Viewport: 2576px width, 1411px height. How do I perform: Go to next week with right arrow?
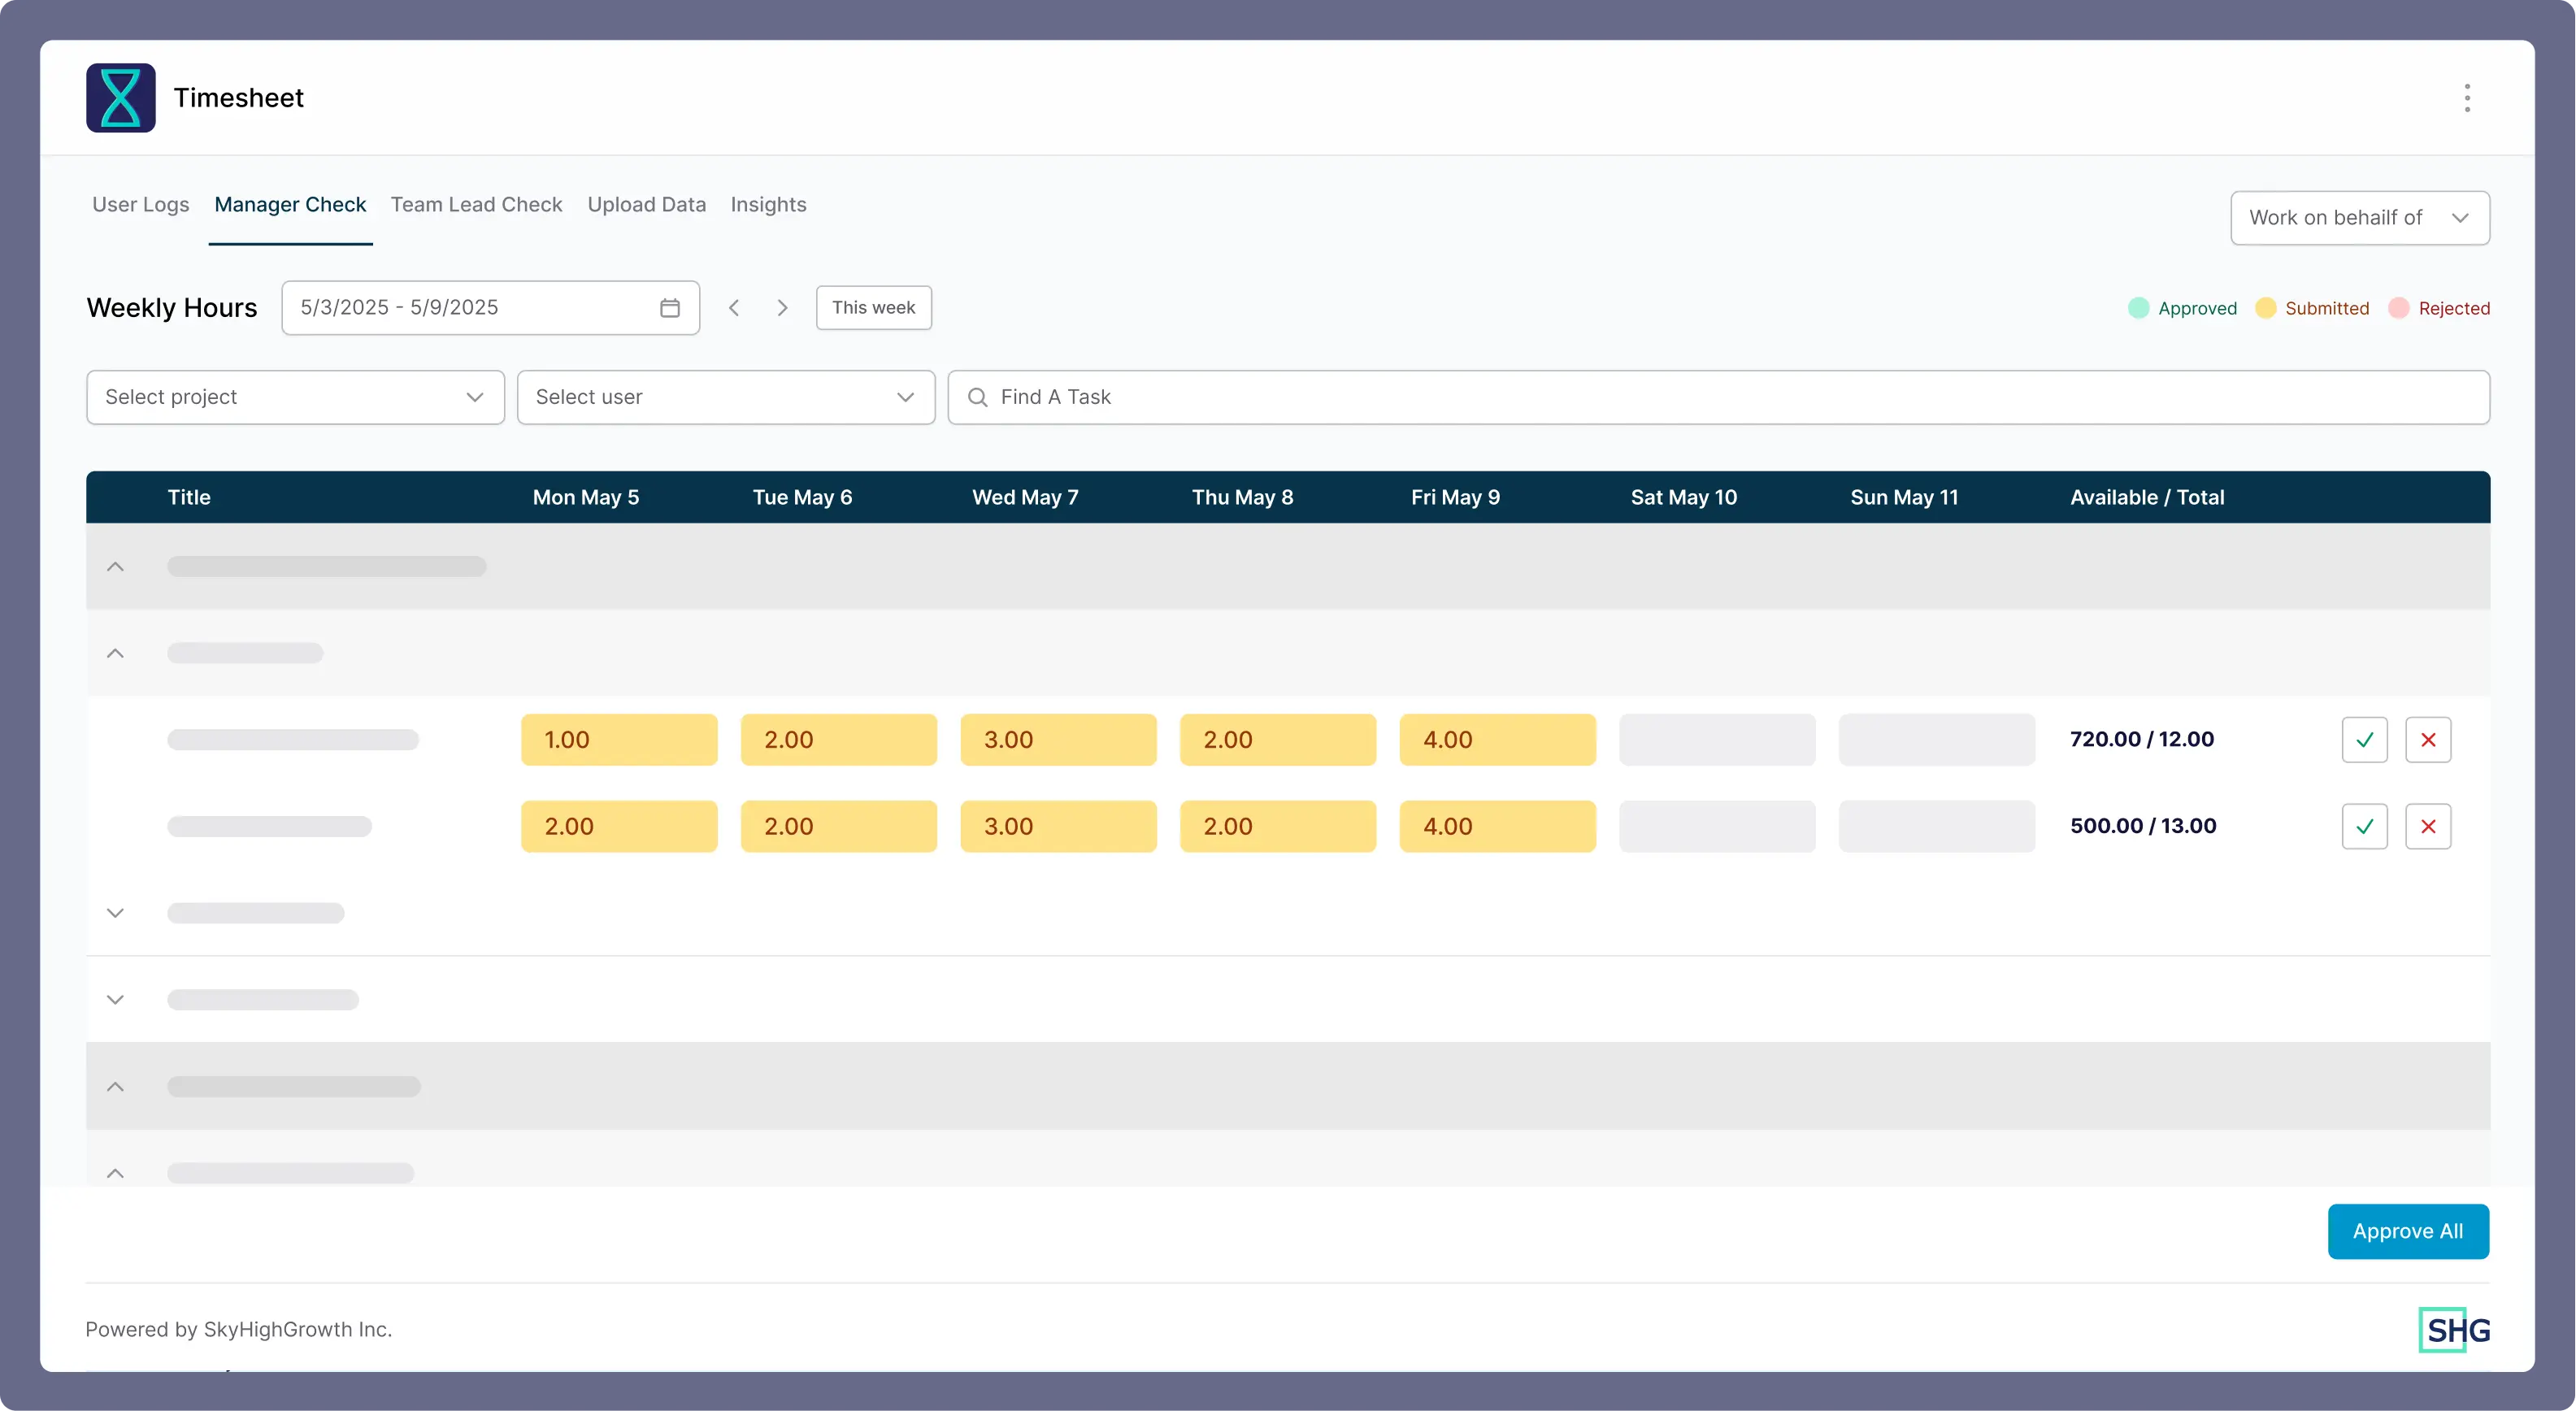click(782, 308)
